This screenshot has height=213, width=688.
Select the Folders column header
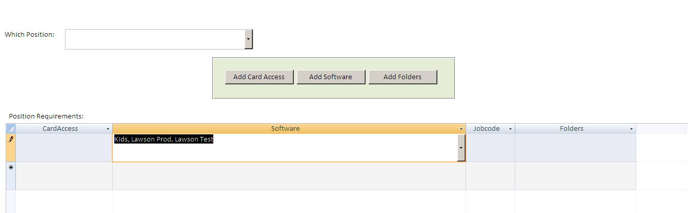pos(571,129)
